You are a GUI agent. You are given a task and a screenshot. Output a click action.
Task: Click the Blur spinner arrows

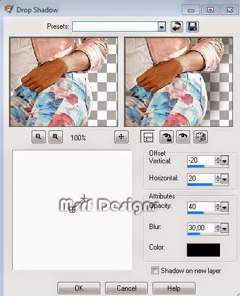(x=218, y=228)
